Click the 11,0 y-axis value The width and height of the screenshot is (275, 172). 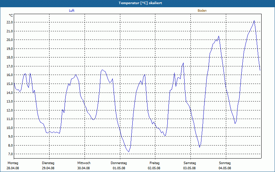[10, 119]
